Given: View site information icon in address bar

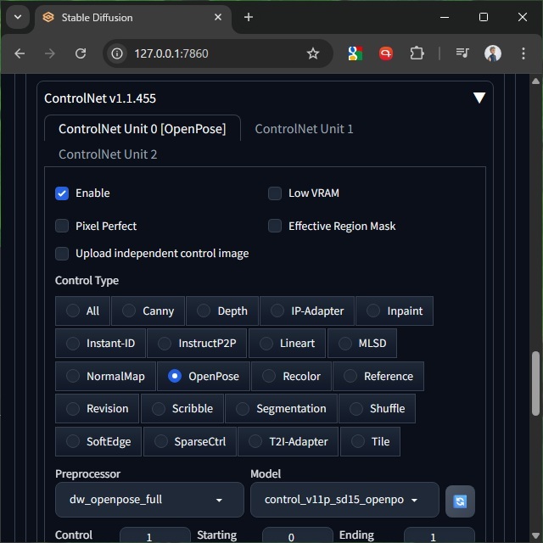Looking at the screenshot, I should 118,53.
